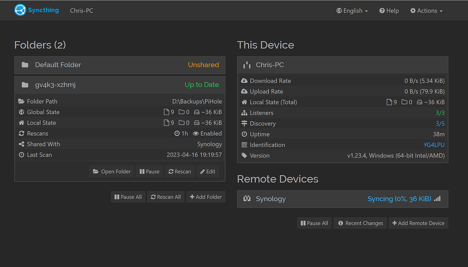Screen dimensions: 468x267
Task: Pause all remote devices
Action: click(314, 223)
